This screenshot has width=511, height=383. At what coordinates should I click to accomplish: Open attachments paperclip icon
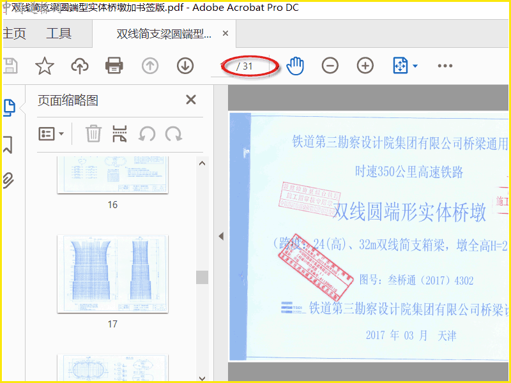[8, 181]
